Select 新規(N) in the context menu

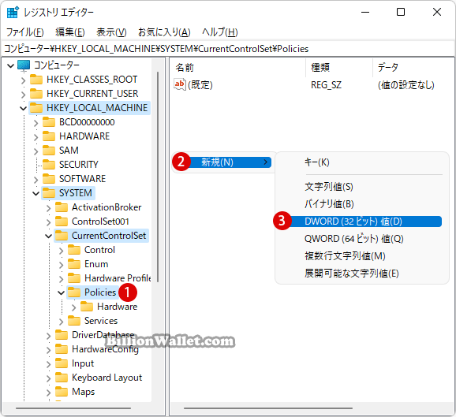coord(222,162)
